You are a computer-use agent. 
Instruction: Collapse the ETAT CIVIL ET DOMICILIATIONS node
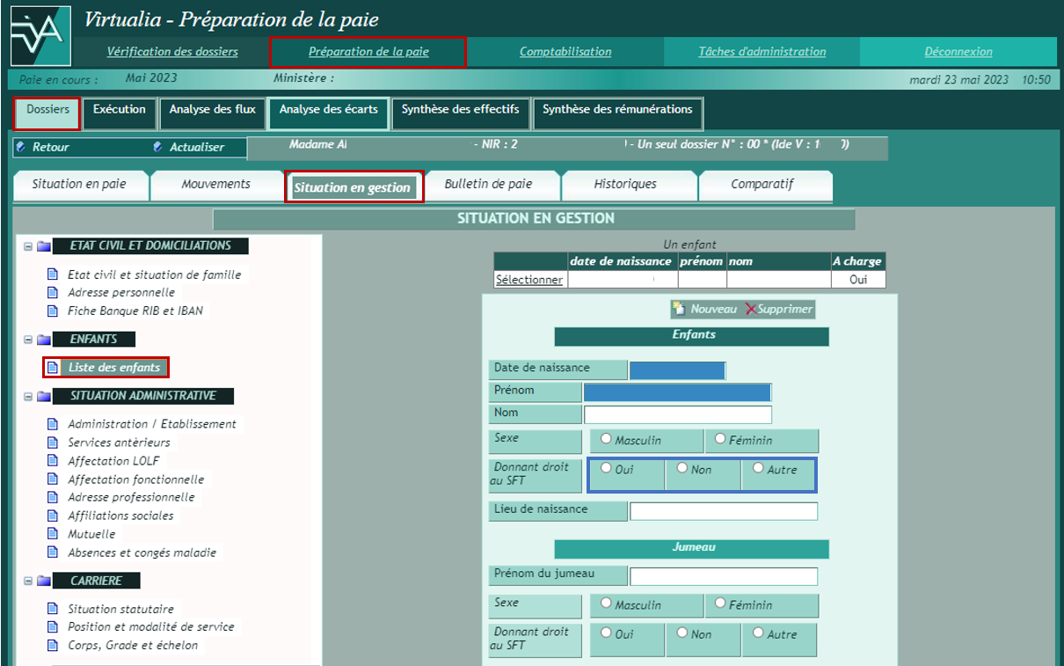[x=28, y=246]
